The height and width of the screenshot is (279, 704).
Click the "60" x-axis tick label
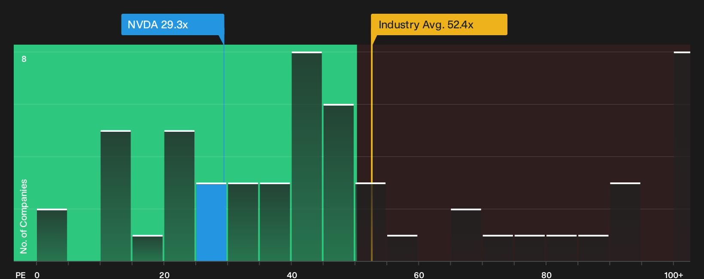coord(419,275)
